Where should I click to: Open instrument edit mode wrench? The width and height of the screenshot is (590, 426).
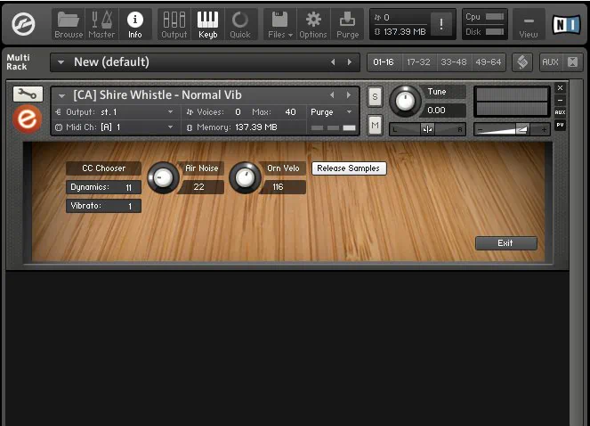(28, 94)
